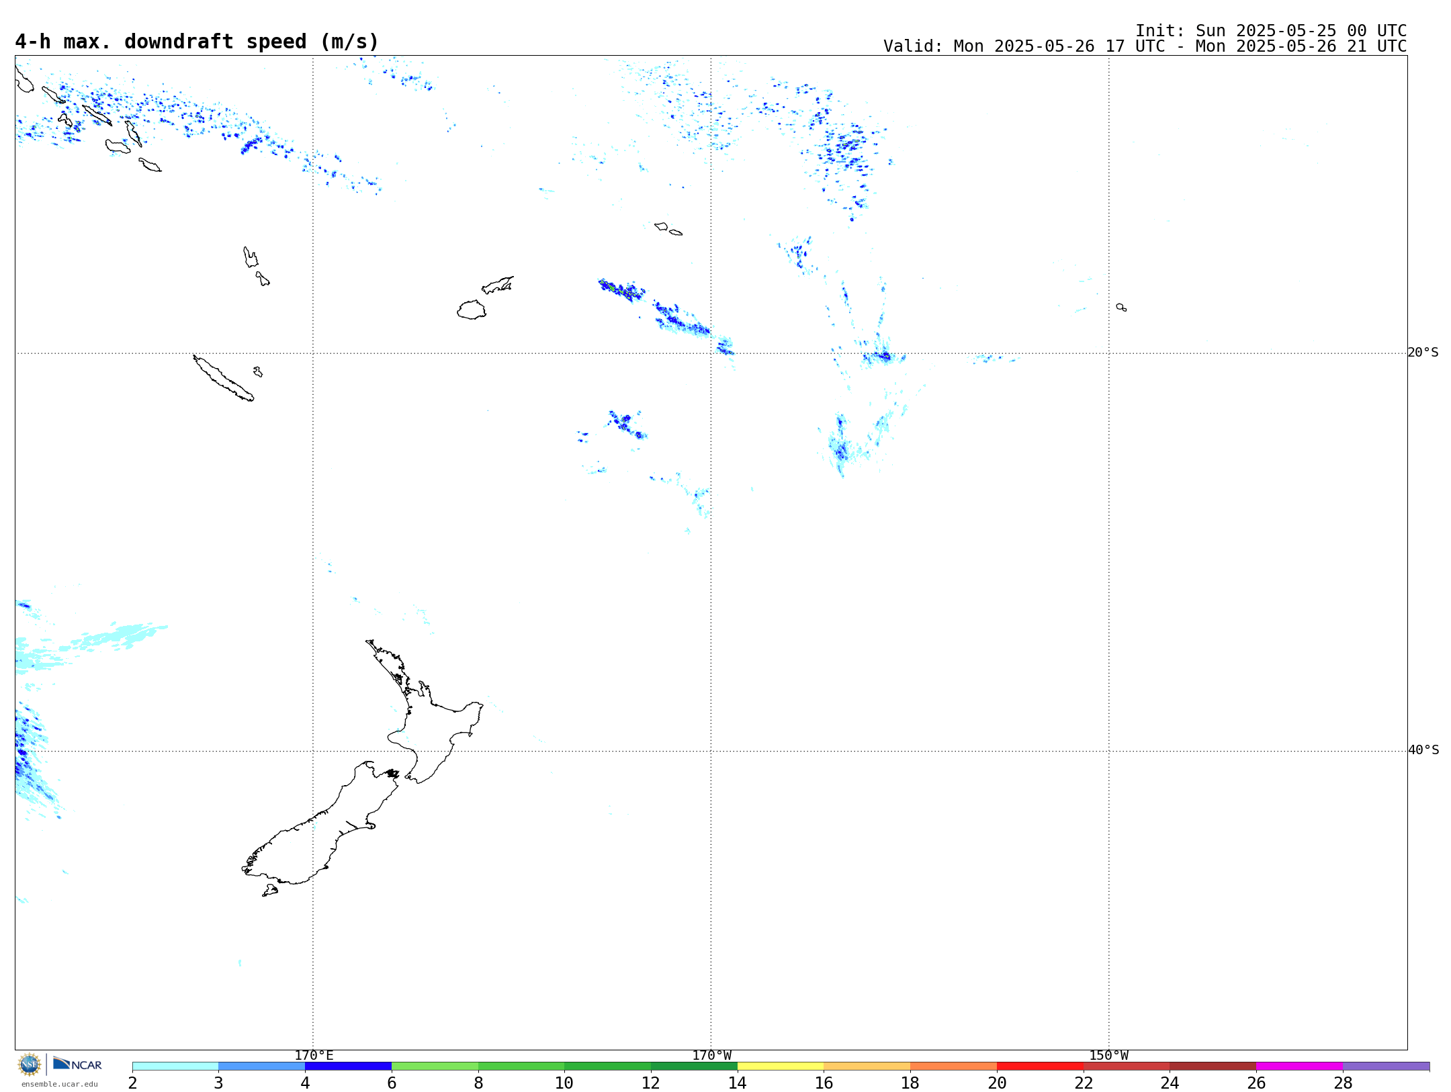Click the colorbar tick label '12'
This screenshot has width=1451, height=1092.
pyautogui.click(x=651, y=1083)
